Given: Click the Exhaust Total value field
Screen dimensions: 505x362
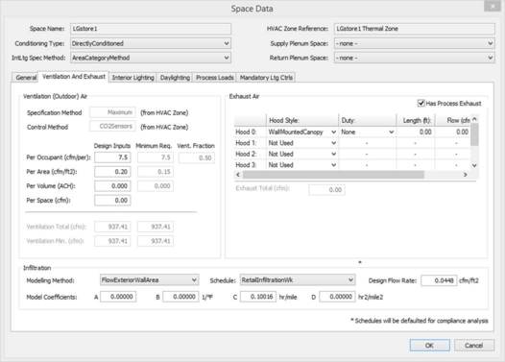Looking at the screenshot, I should pos(326,190).
